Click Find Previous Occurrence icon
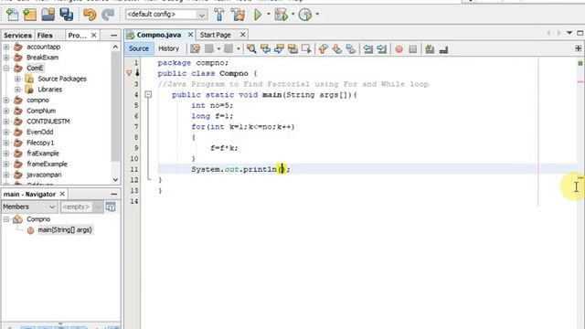585x329 pixels. tap(265, 48)
